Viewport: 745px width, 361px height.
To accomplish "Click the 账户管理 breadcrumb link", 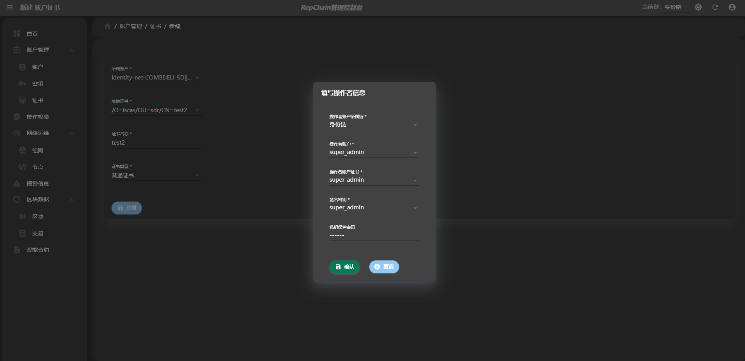I will tap(131, 26).
